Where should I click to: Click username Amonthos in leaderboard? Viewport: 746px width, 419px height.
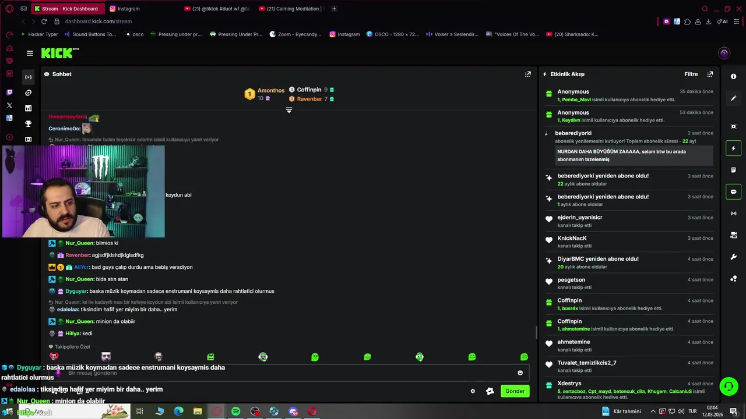pos(271,90)
